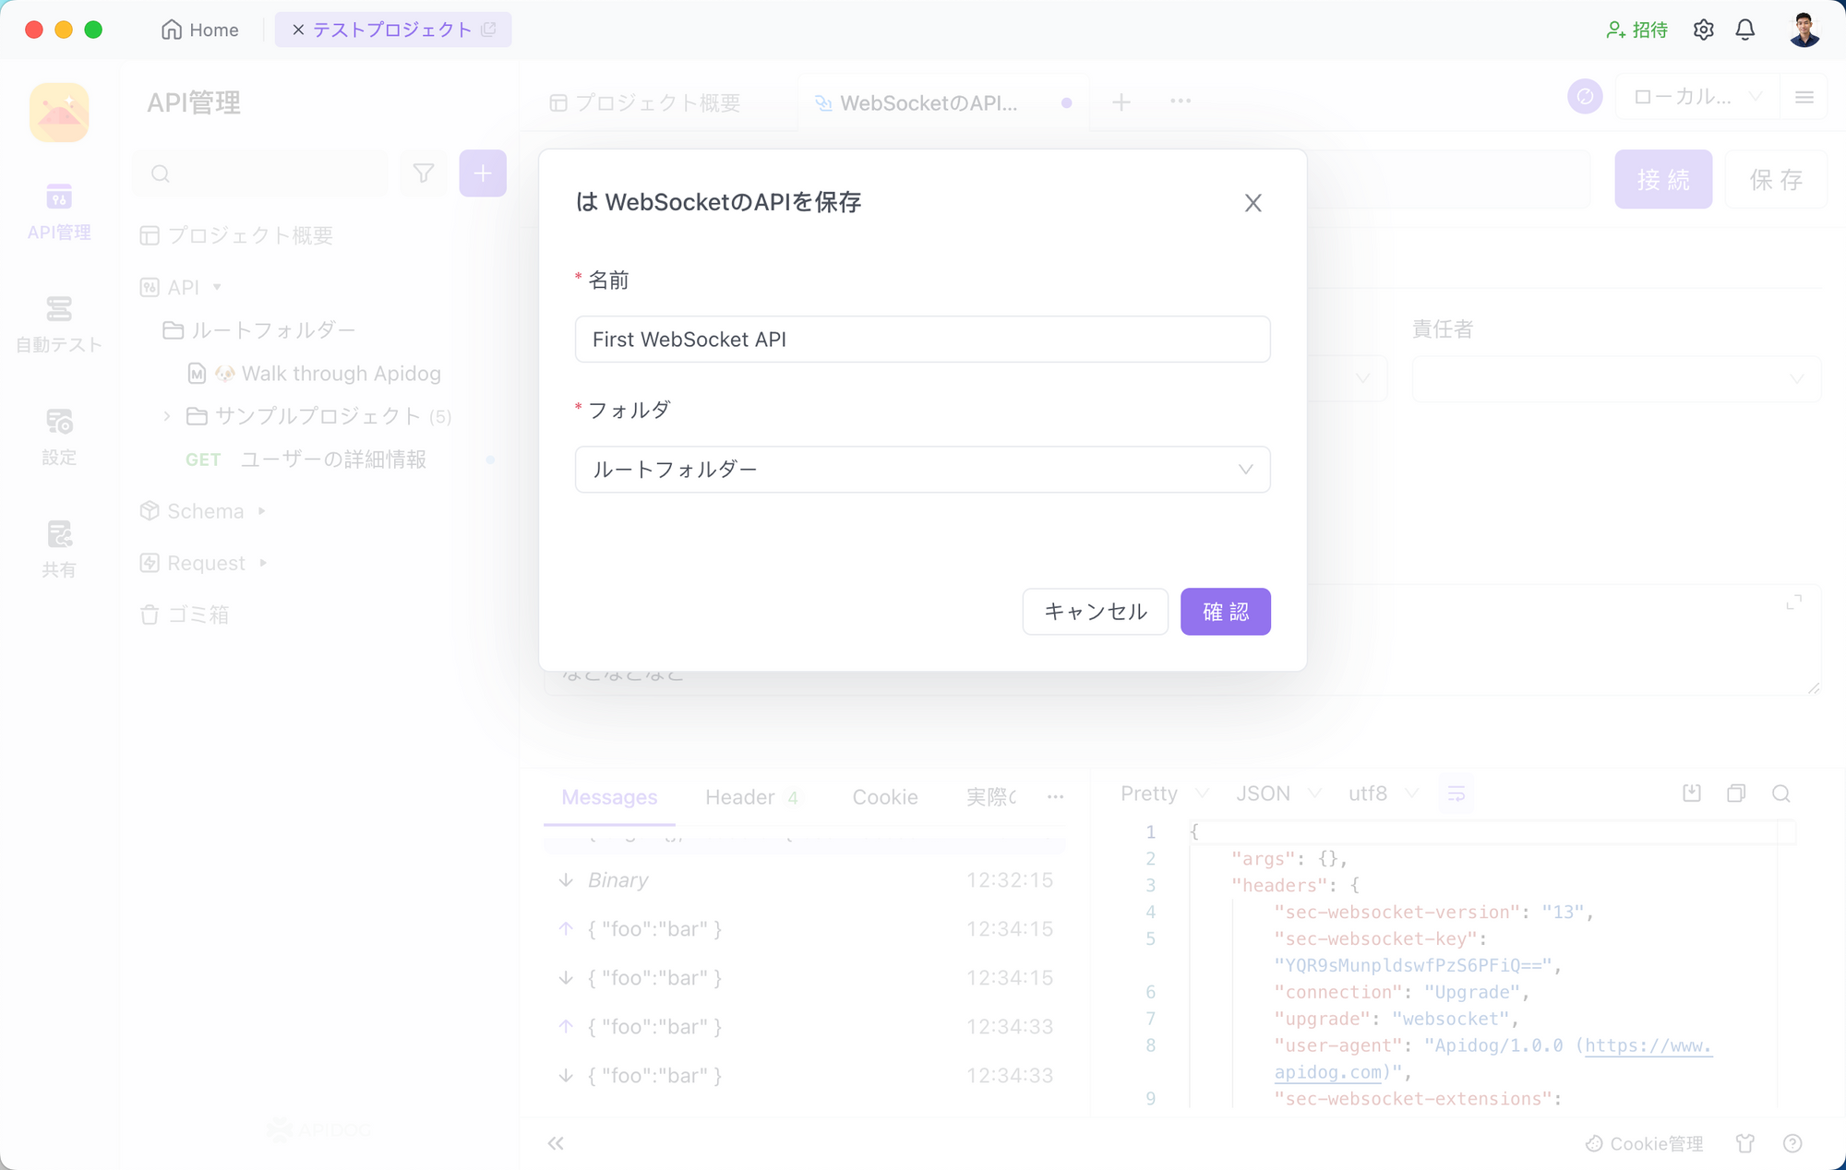Open the settings gear icon
1846x1170 pixels.
[x=1703, y=30]
